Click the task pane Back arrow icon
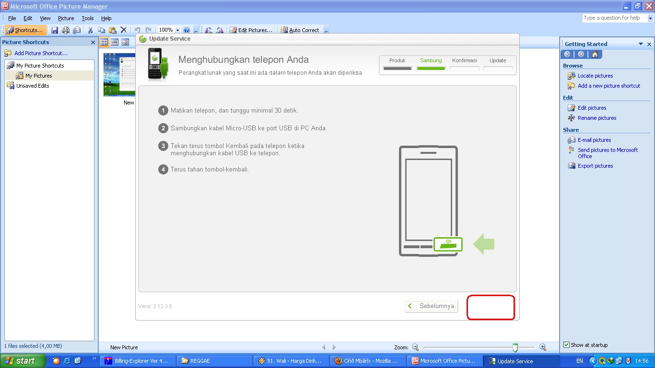The width and height of the screenshot is (655, 368). [568, 54]
